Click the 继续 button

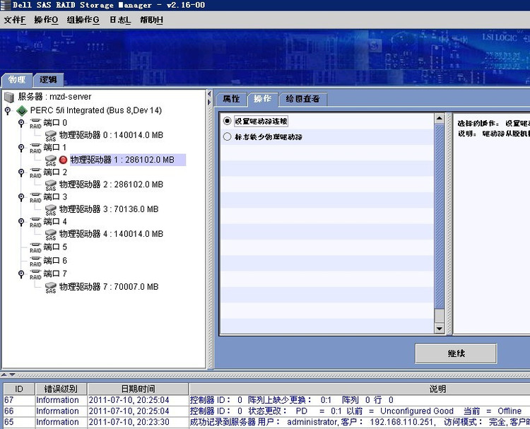(x=456, y=353)
